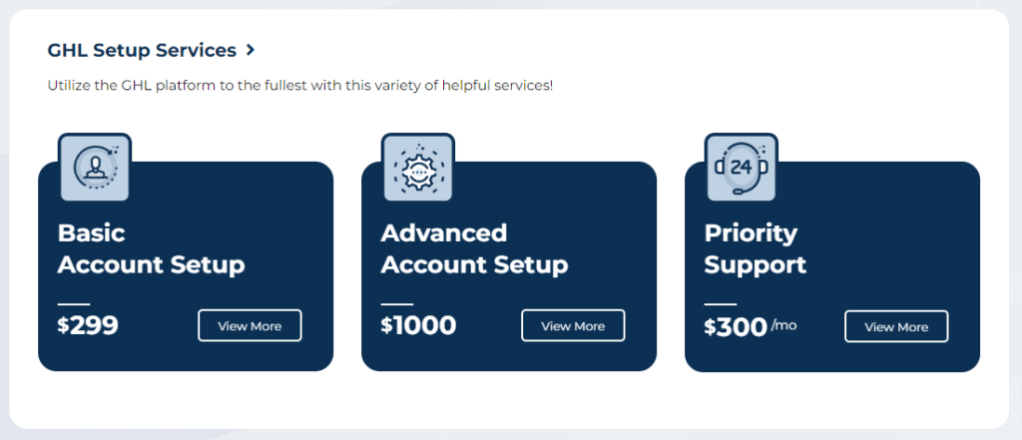This screenshot has height=440, width=1022.
Task: Click the $299 price label
Action: tap(88, 325)
